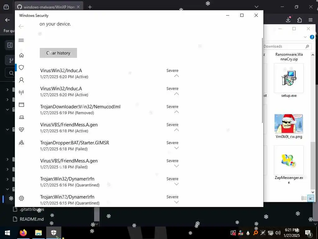The height and width of the screenshot is (239, 318).
Task: Expand File Explorer ribbon chevron
Action: [305, 37]
